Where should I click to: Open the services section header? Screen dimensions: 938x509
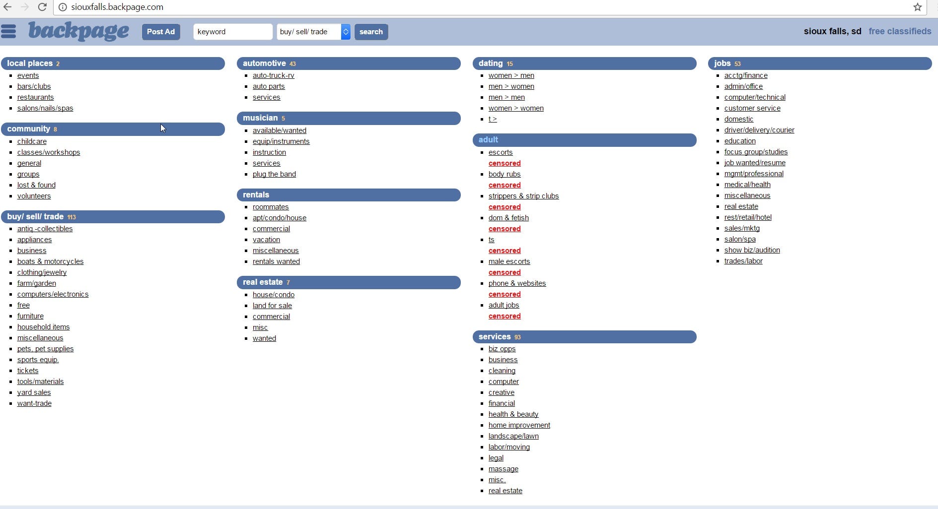tap(584, 337)
